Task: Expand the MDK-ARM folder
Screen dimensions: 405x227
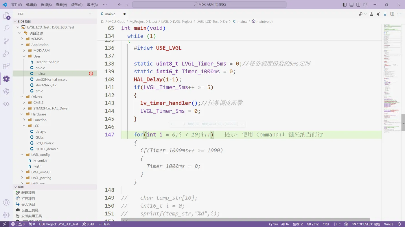Action: [x=24, y=50]
